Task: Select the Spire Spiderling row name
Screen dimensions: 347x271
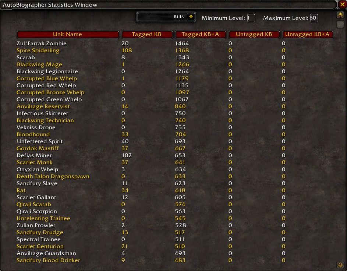Action: click(38, 50)
